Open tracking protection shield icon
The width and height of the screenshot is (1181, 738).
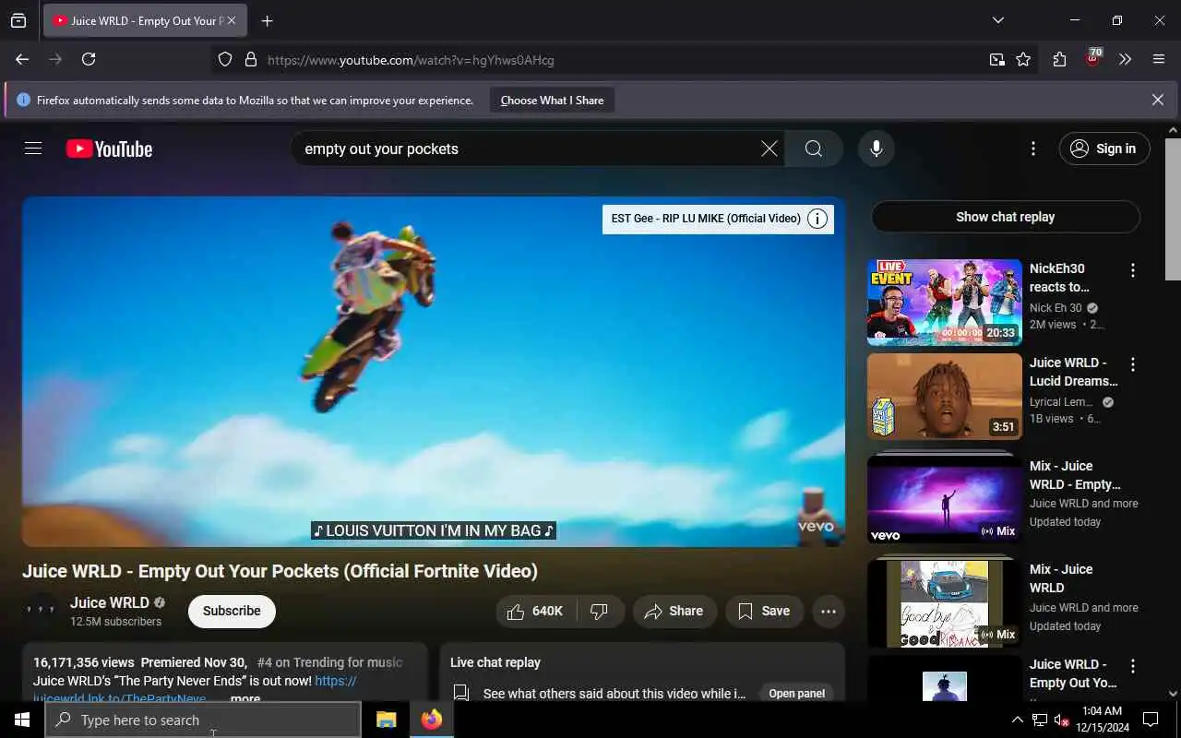click(x=225, y=60)
